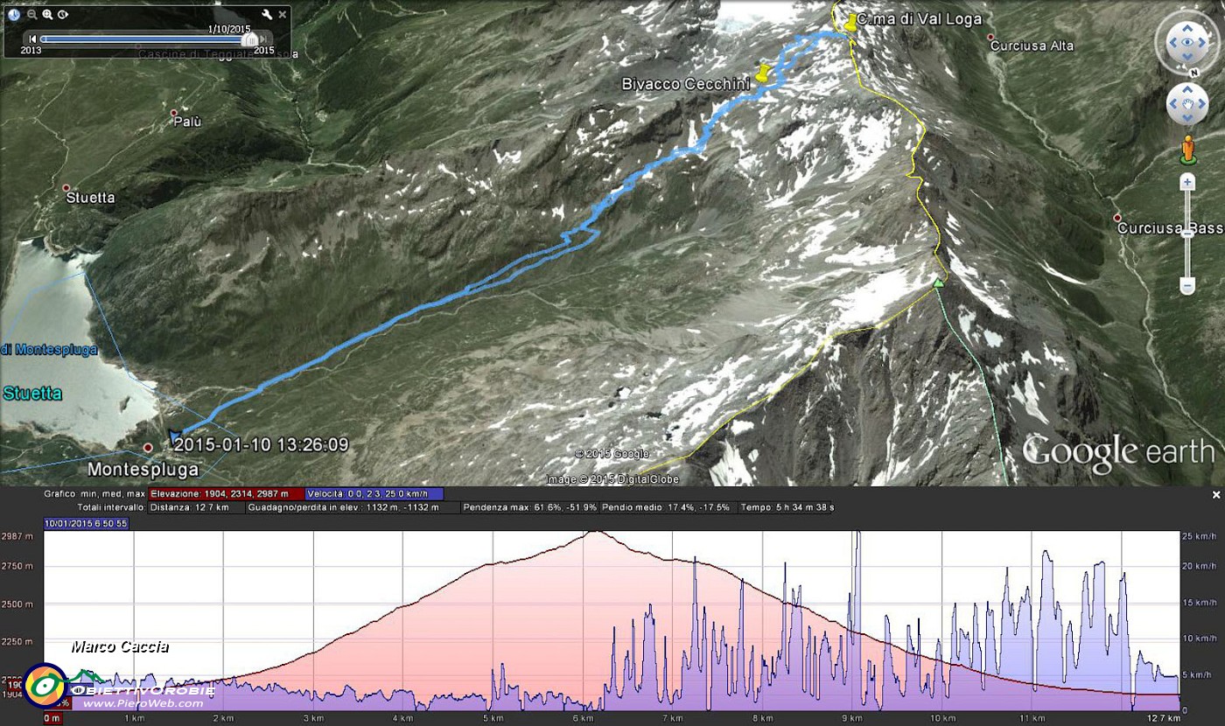
Task: Click the Bivacco Cecchini yellow pin
Action: click(764, 73)
